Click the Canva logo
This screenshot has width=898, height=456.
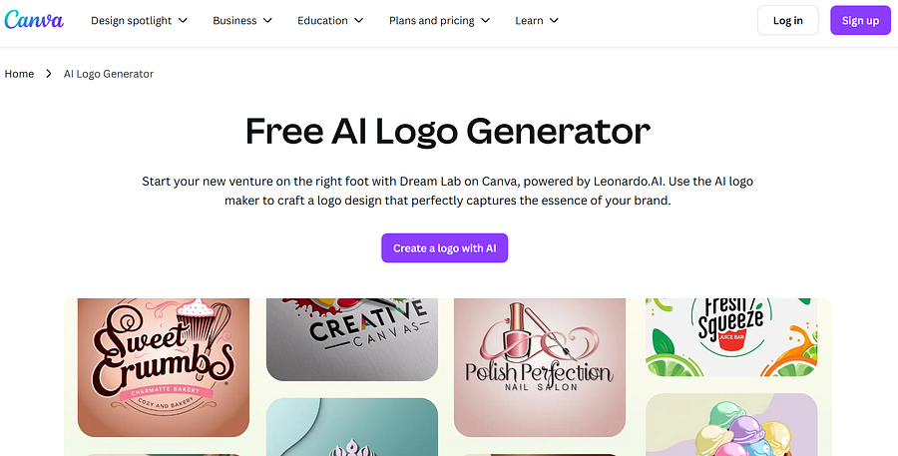pyautogui.click(x=34, y=20)
